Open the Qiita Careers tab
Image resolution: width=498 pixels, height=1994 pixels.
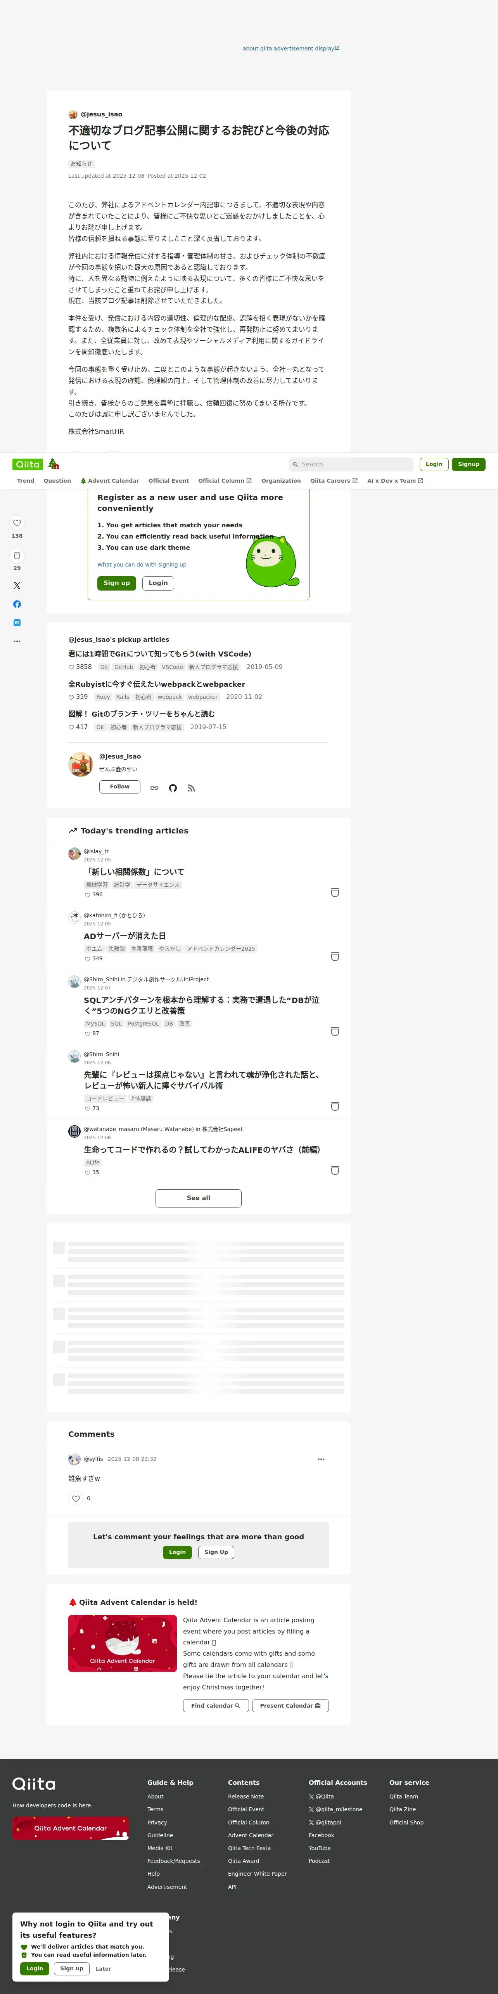pos(334,481)
